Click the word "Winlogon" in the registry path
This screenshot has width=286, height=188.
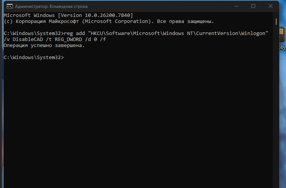253,33
